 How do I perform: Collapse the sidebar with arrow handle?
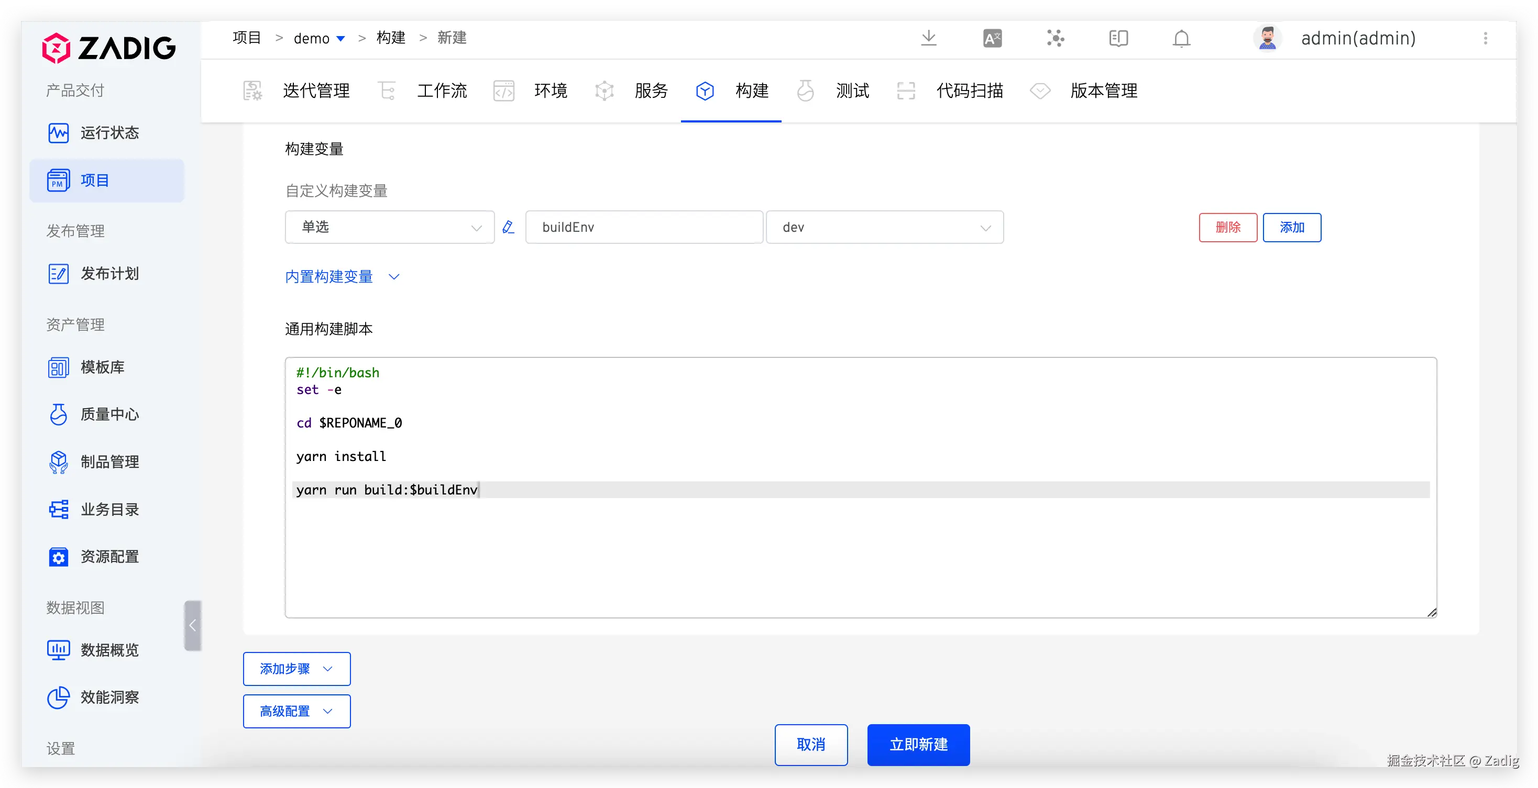click(192, 625)
